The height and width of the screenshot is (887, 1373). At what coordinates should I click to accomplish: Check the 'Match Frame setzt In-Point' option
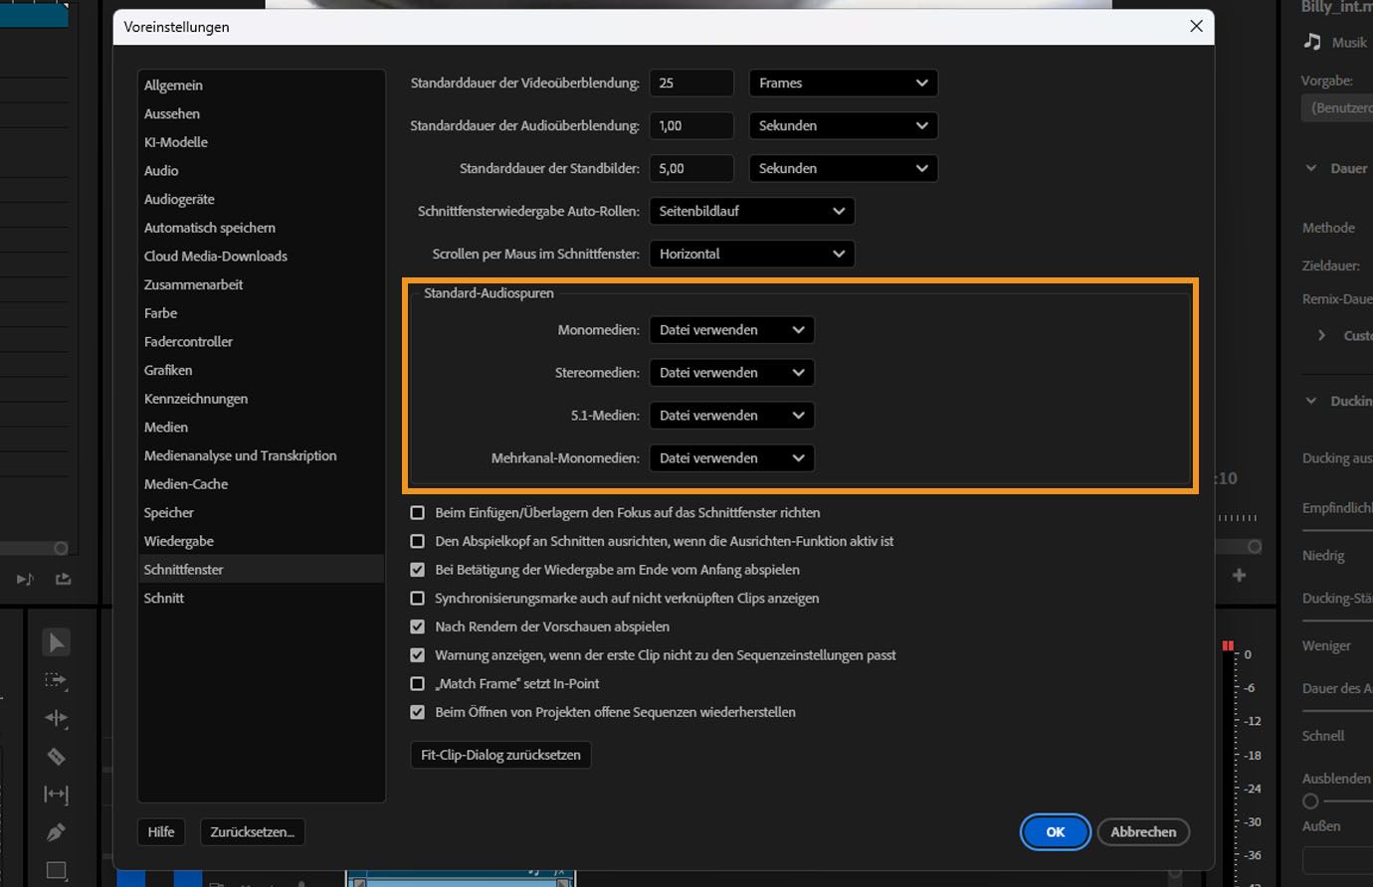(x=417, y=683)
